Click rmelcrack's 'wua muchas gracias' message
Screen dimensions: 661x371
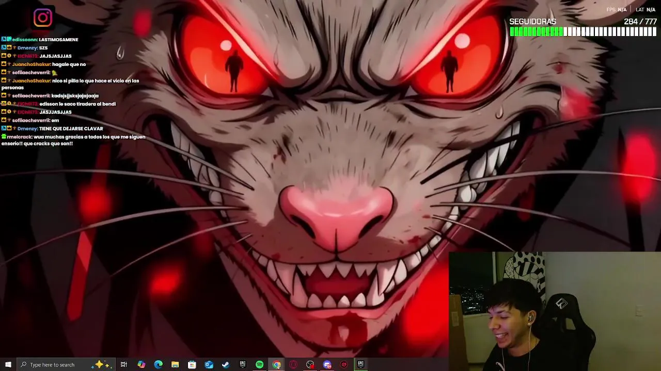click(73, 140)
